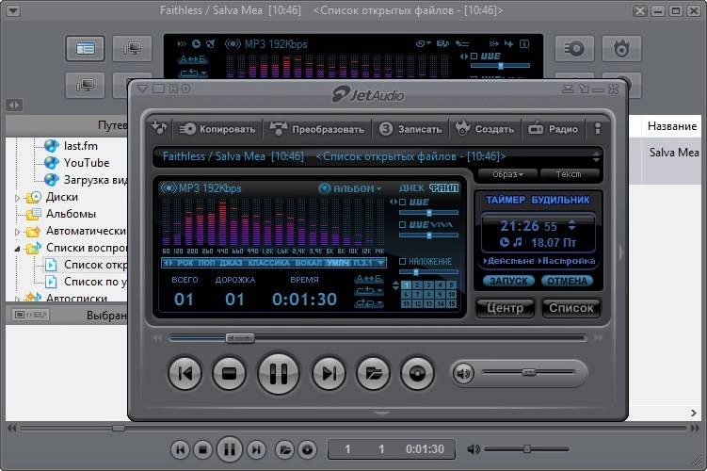
Task: Click the Записать recording icon
Action: tap(386, 129)
